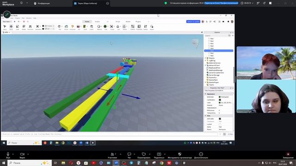Click Restart to update button
296x166 pixels.
click(x=193, y=22)
